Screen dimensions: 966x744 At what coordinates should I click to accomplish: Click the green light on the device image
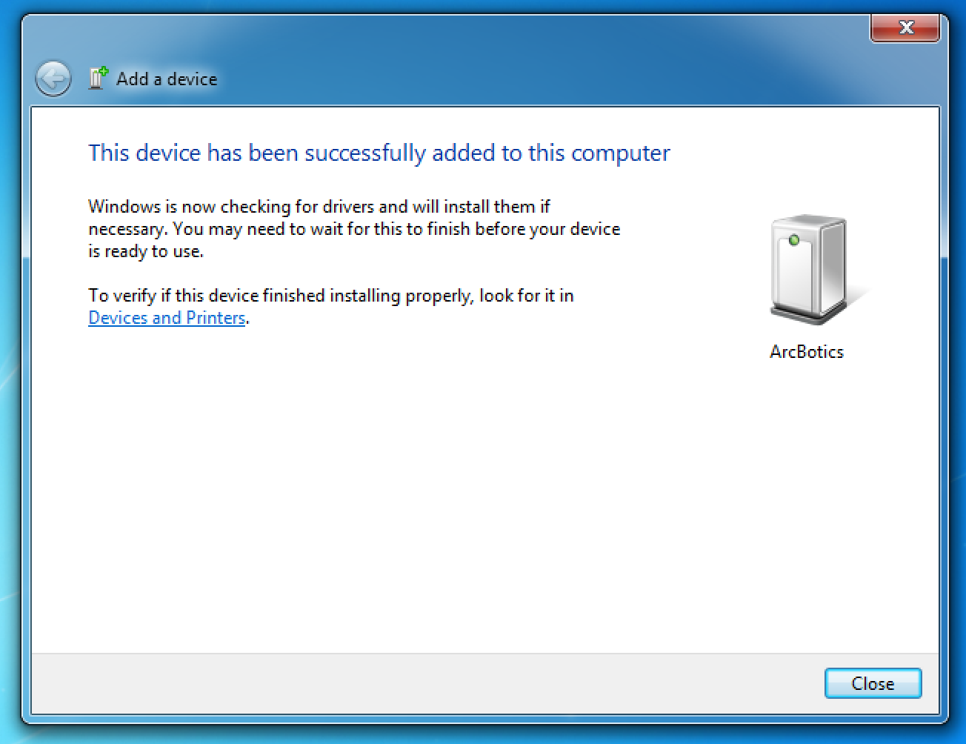click(794, 240)
